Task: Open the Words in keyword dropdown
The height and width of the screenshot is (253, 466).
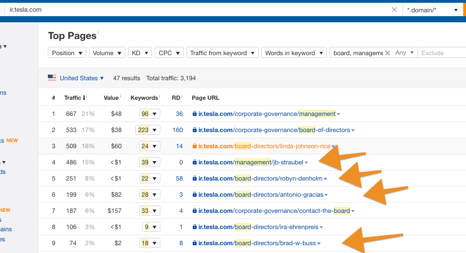Action: pyautogui.click(x=294, y=53)
